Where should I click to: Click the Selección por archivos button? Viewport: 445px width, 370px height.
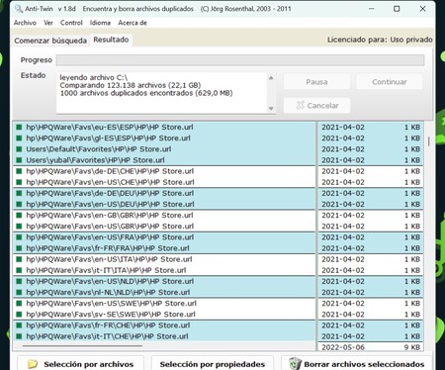click(80, 364)
